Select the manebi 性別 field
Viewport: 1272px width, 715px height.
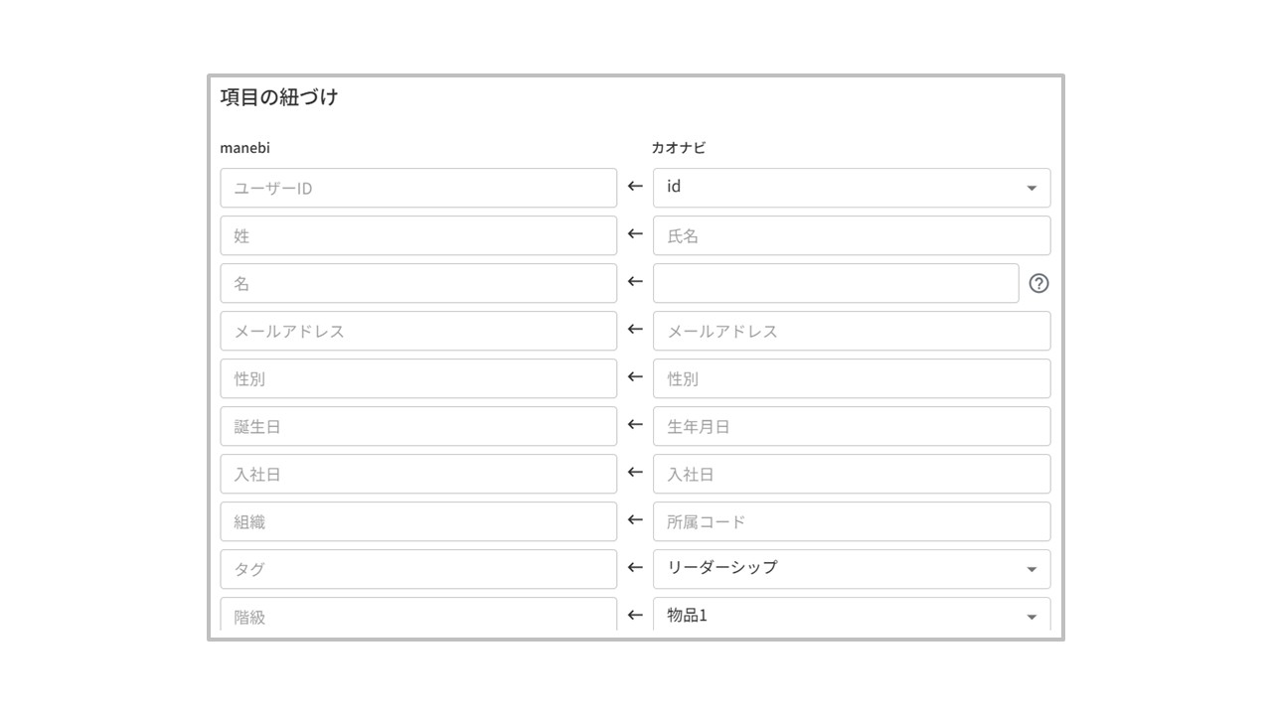(x=418, y=378)
